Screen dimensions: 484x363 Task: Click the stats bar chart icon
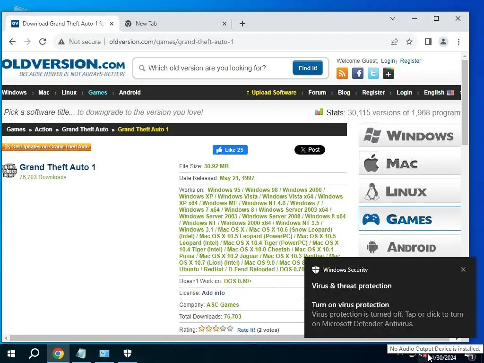coord(319,112)
